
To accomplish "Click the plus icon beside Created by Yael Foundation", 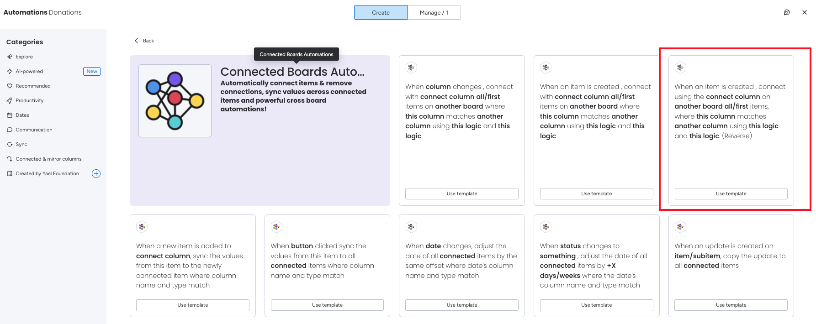I will (96, 173).
